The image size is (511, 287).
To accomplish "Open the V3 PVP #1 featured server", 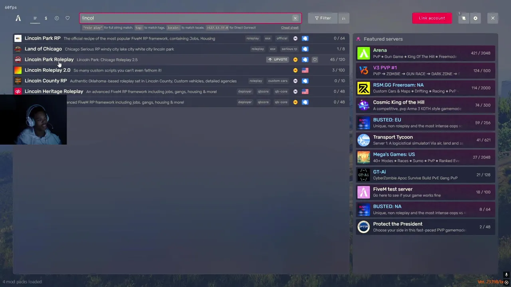I will coord(425,71).
